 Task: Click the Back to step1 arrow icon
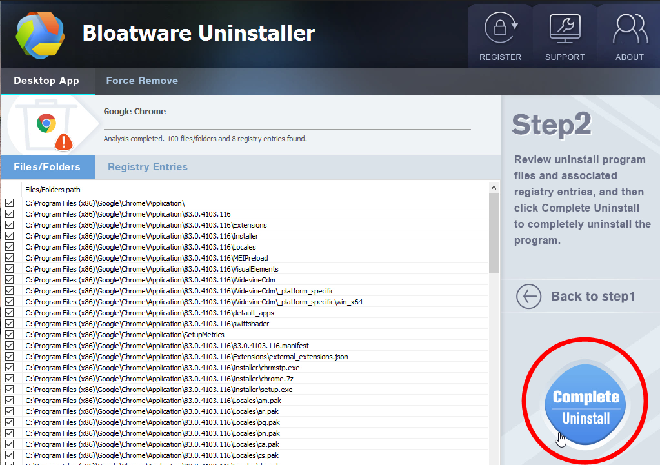(528, 296)
